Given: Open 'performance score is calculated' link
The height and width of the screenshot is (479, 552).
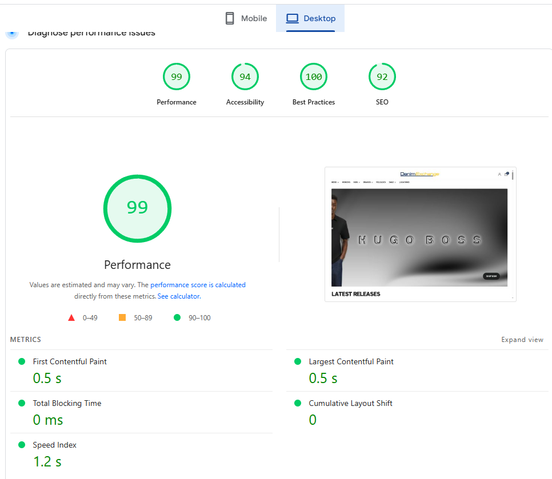Looking at the screenshot, I should click(x=198, y=285).
